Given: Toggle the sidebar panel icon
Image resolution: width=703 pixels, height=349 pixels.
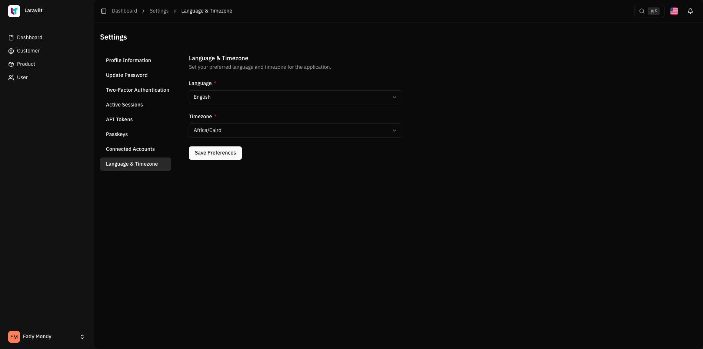Looking at the screenshot, I should [x=104, y=11].
